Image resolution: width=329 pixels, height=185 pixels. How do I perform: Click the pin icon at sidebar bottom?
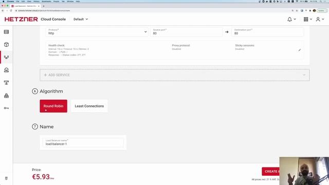click(x=6, y=178)
